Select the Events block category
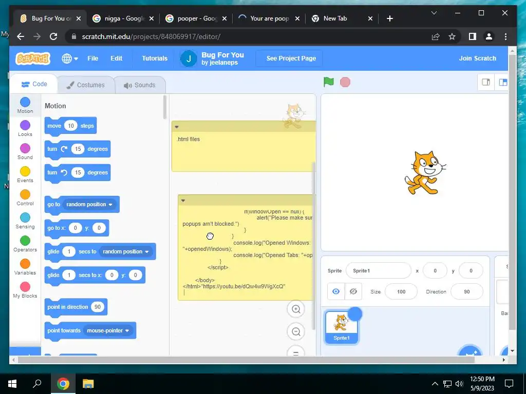526x394 pixels. 25,174
